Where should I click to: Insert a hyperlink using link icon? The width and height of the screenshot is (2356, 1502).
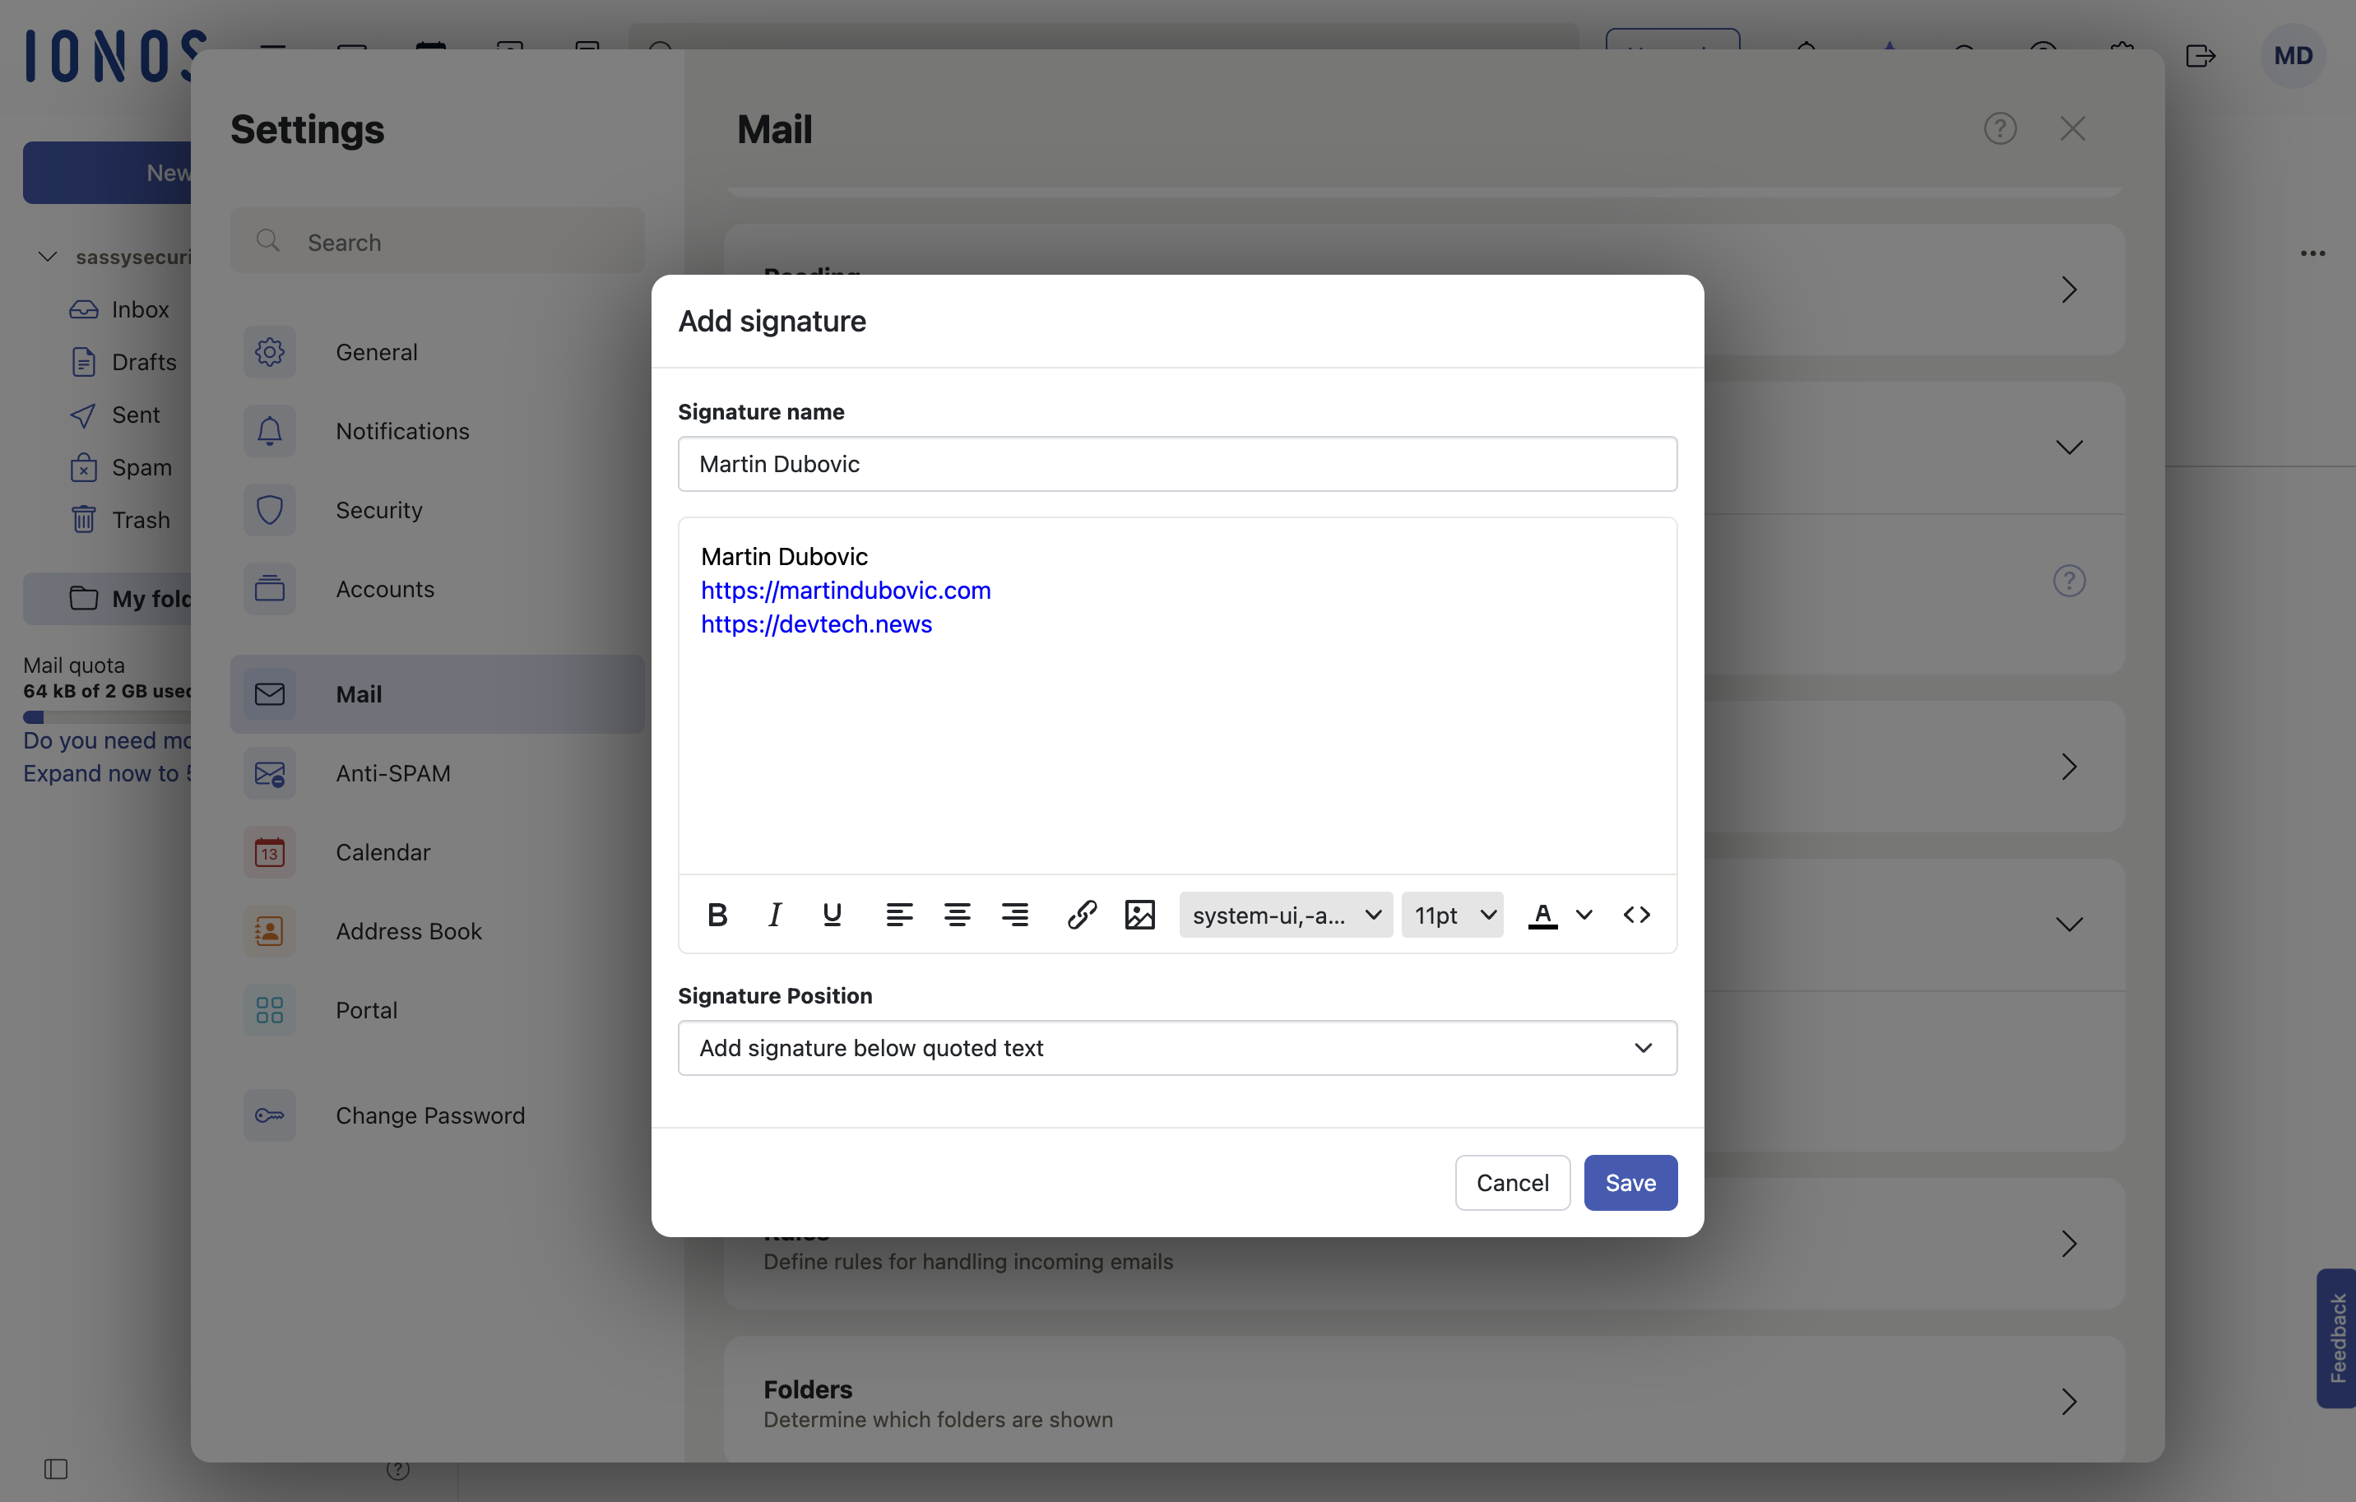[1081, 915]
